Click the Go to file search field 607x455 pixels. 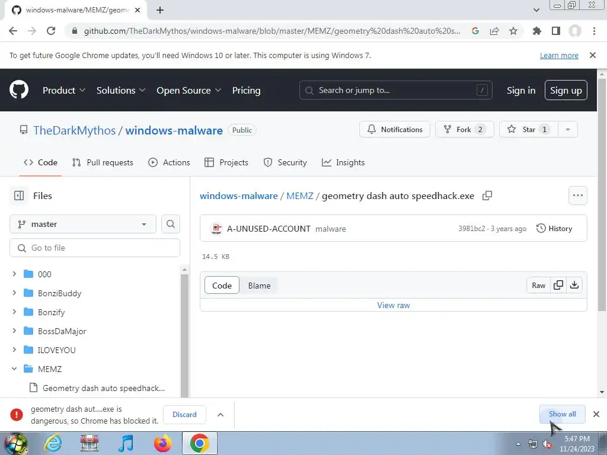(95, 248)
